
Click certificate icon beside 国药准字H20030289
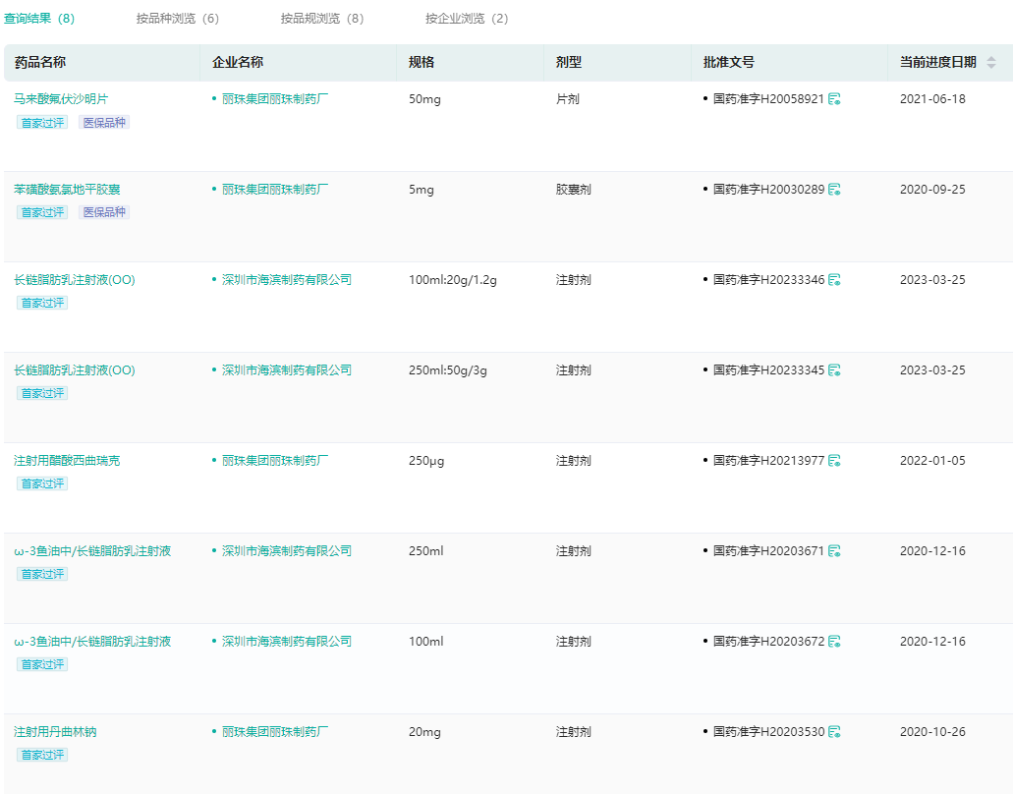pos(834,190)
